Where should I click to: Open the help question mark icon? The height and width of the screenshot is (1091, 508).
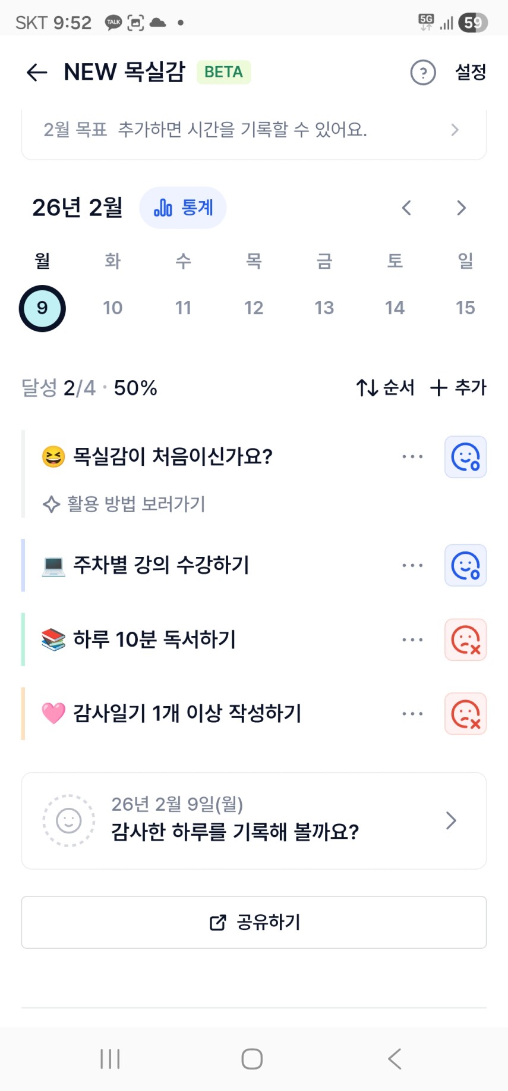(423, 73)
